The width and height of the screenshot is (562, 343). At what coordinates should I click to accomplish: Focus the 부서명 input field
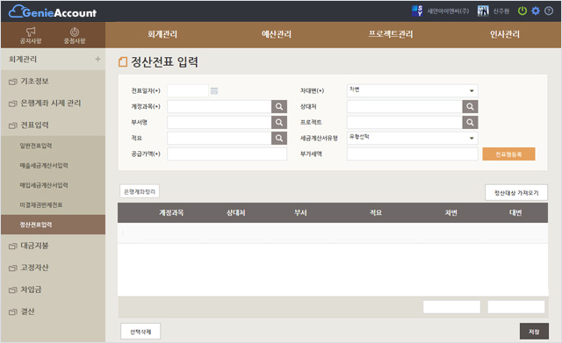click(x=220, y=123)
